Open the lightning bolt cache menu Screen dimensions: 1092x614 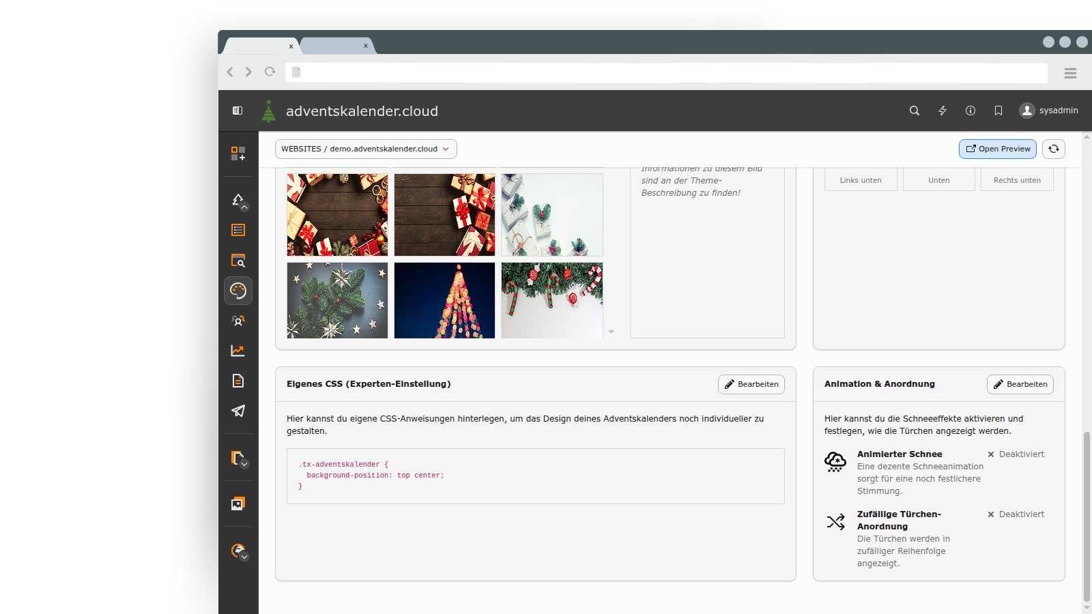click(x=943, y=111)
